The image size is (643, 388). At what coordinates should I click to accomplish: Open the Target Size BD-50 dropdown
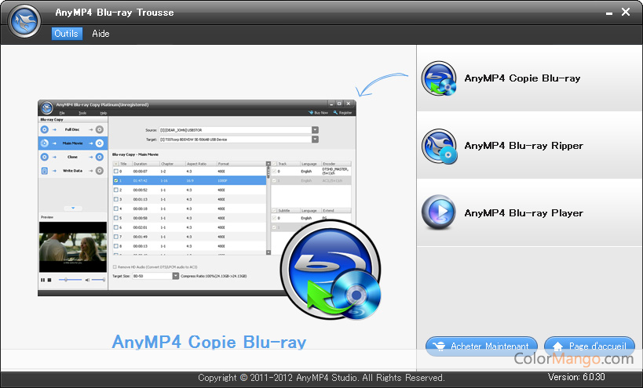(176, 276)
